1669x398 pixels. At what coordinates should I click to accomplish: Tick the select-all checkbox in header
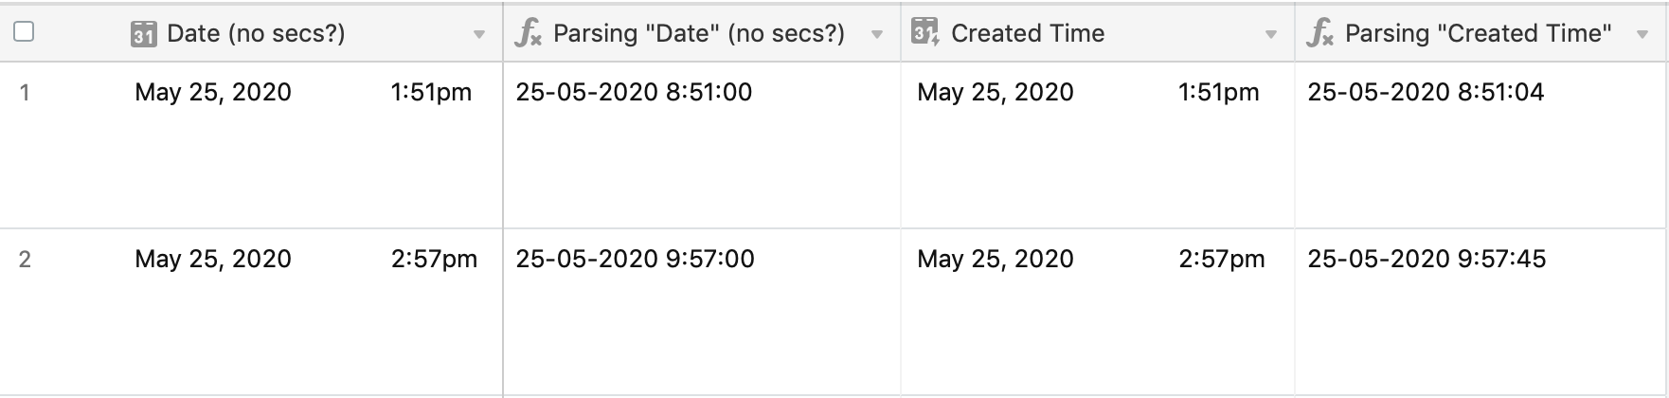click(25, 31)
